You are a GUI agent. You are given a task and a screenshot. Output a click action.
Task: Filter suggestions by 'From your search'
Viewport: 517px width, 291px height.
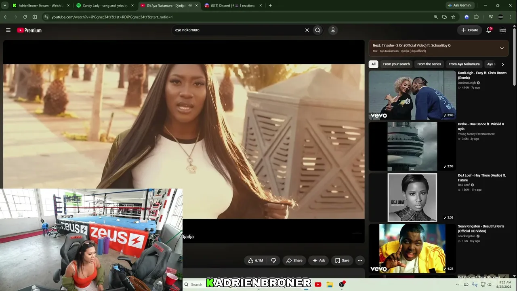pos(396,64)
